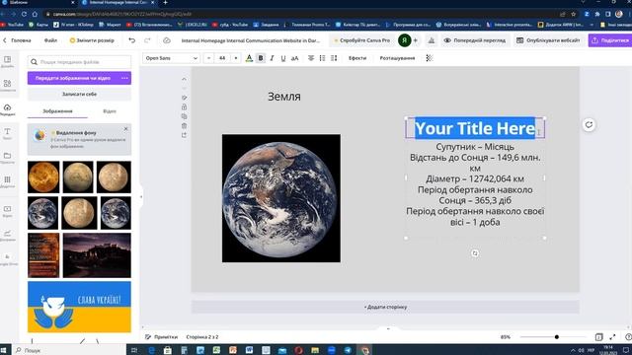Viewport: 632px width, 355px height.
Task: Click Передати зображення чи відео upload button
Action: pyautogui.click(x=72, y=78)
